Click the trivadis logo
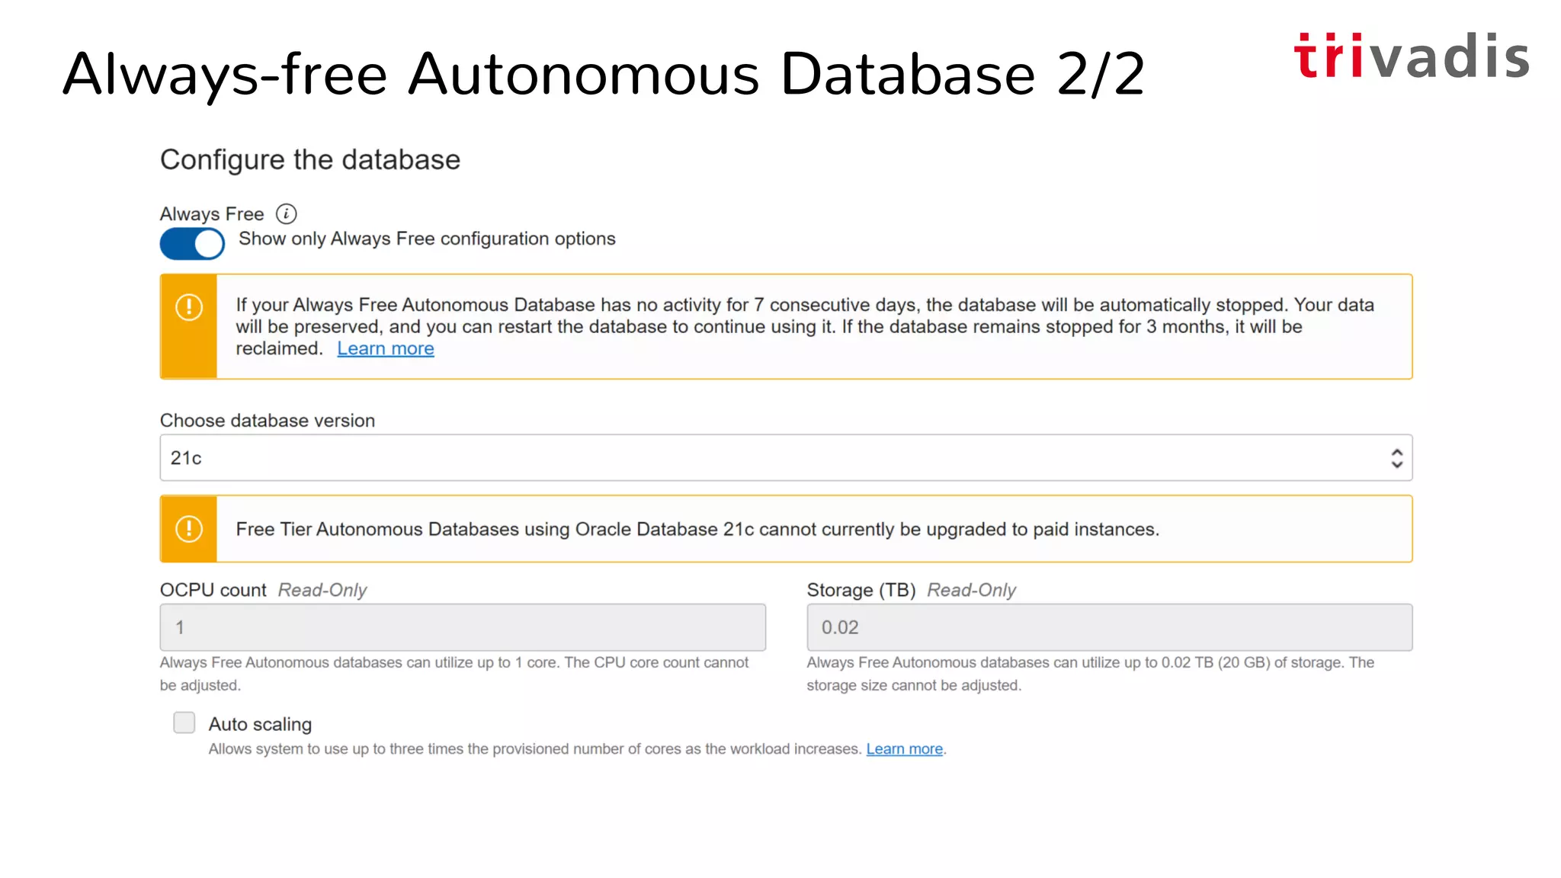This screenshot has width=1561, height=878. pos(1412,56)
